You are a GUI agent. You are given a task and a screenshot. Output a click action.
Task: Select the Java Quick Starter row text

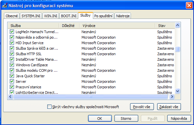30,76
